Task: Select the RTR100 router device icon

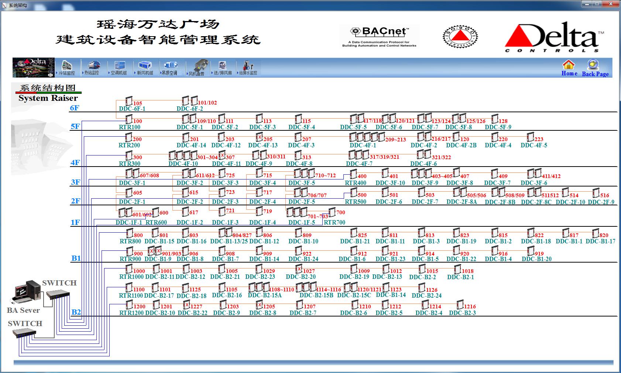Action: pyautogui.click(x=129, y=119)
